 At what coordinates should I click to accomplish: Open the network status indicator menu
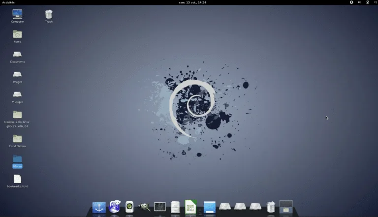367,2
